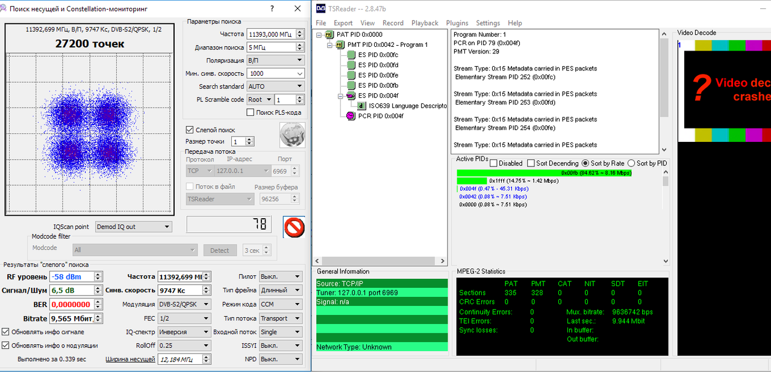Viewport: 771px width, 372px height.
Task: Click the ES PID 0x00fc green icon
Action: 351,55
